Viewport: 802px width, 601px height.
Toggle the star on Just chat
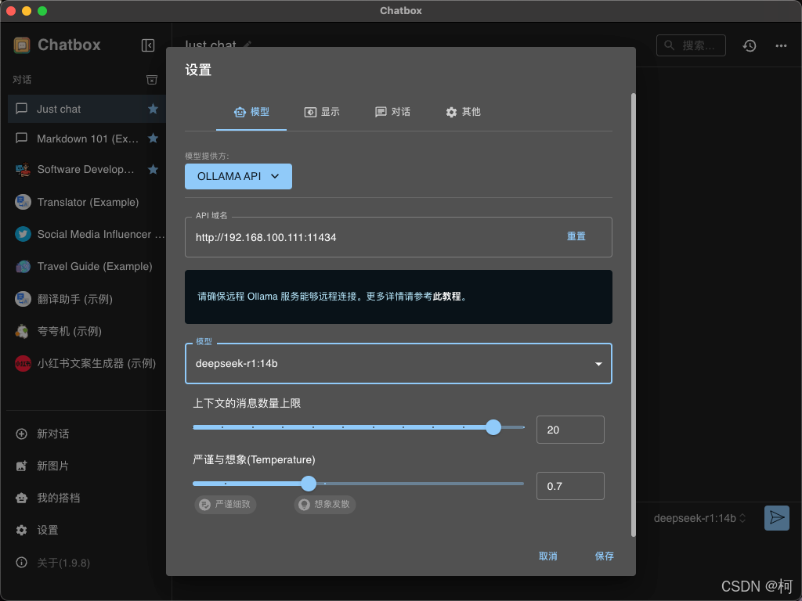point(153,108)
